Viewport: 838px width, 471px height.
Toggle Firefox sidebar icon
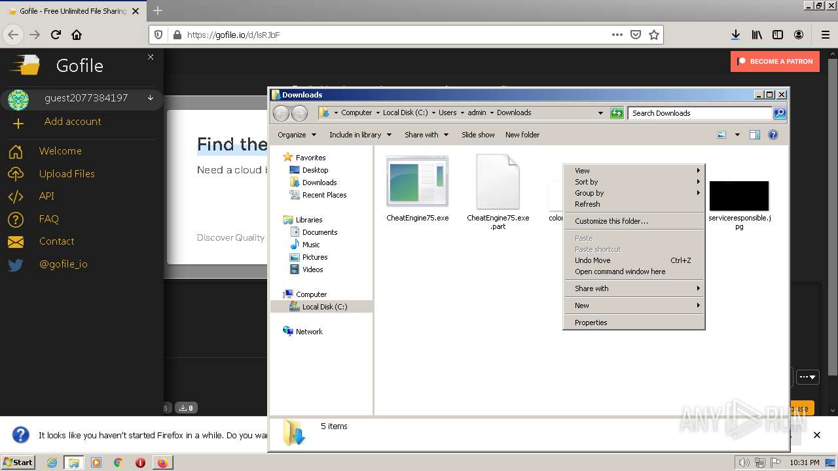[x=778, y=35]
